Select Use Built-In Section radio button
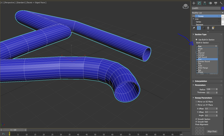The height and width of the screenshot is (136, 224). (x=196, y=40)
